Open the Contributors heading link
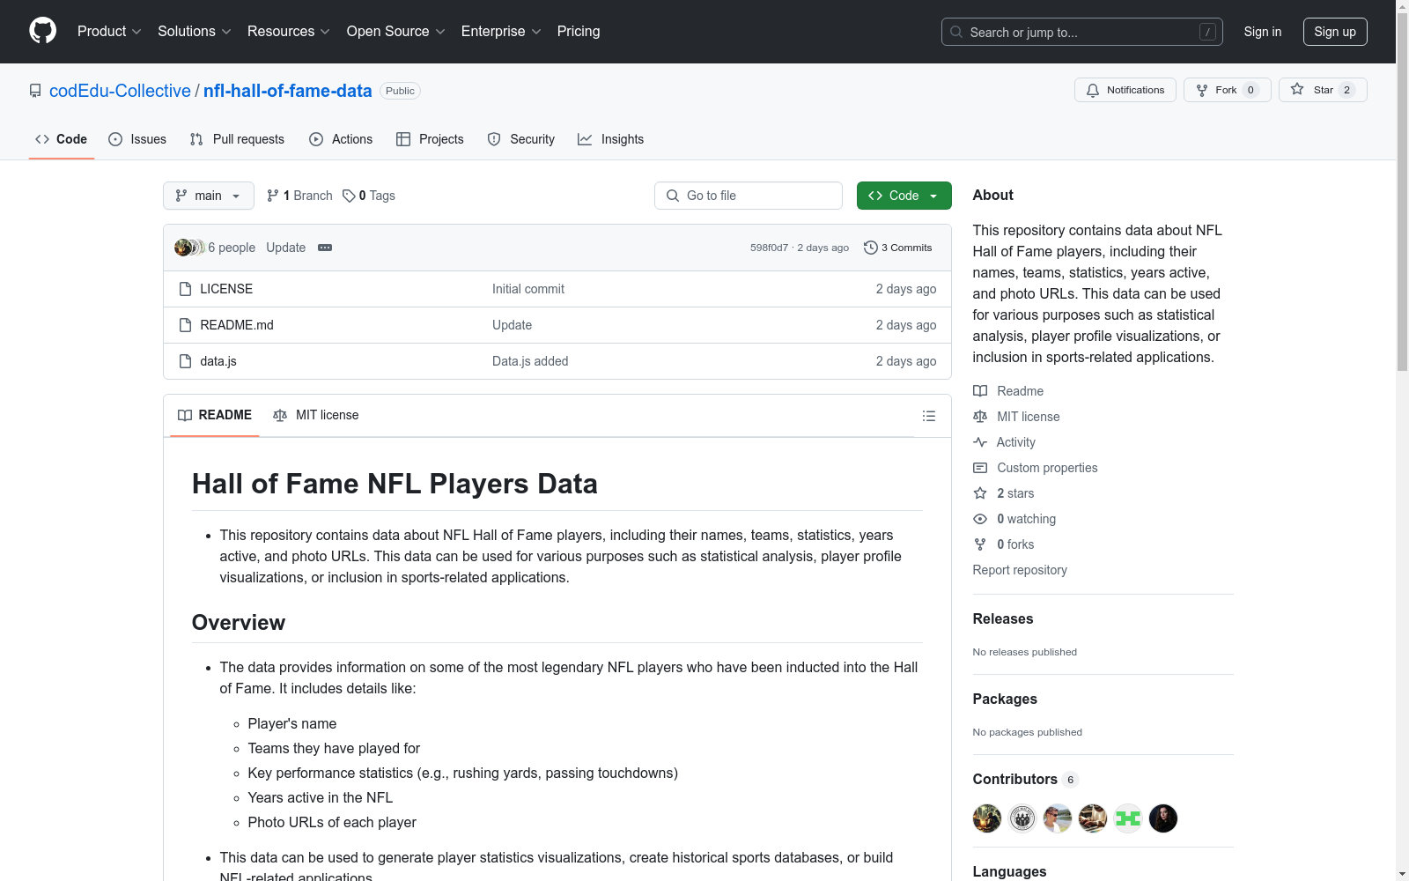Viewport: 1409px width, 881px height. (x=1026, y=779)
